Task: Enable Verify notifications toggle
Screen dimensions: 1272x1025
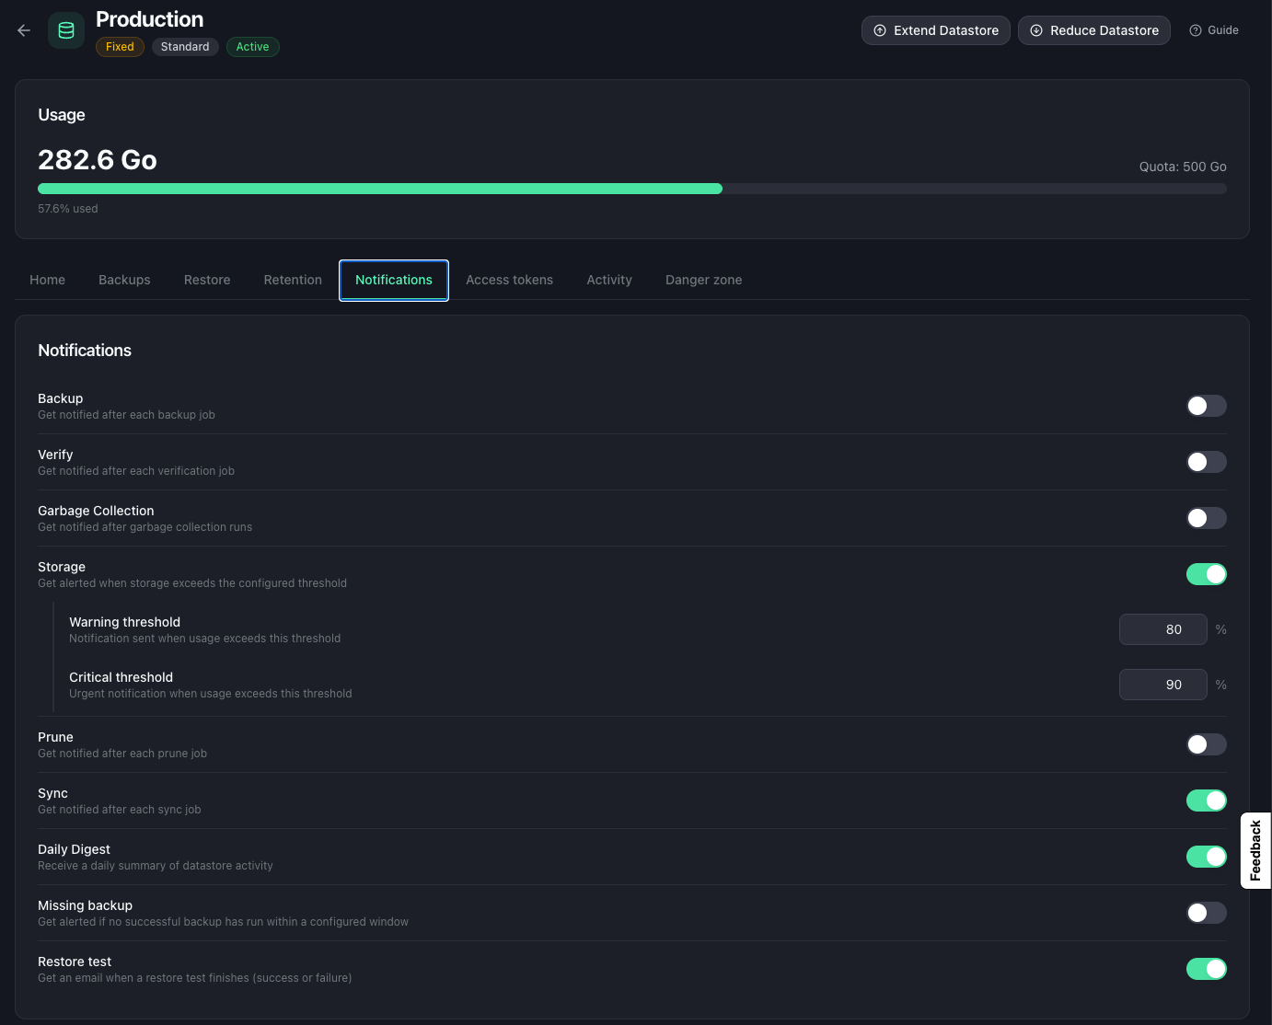Action: (1206, 462)
